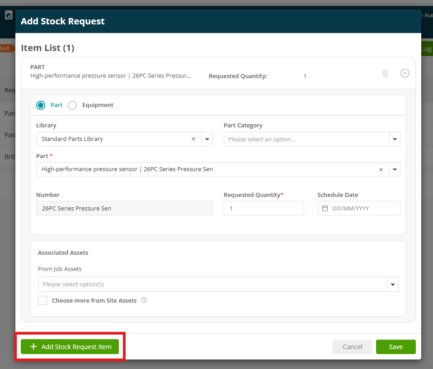Click the Number field
The image size is (433, 369).
(x=124, y=208)
